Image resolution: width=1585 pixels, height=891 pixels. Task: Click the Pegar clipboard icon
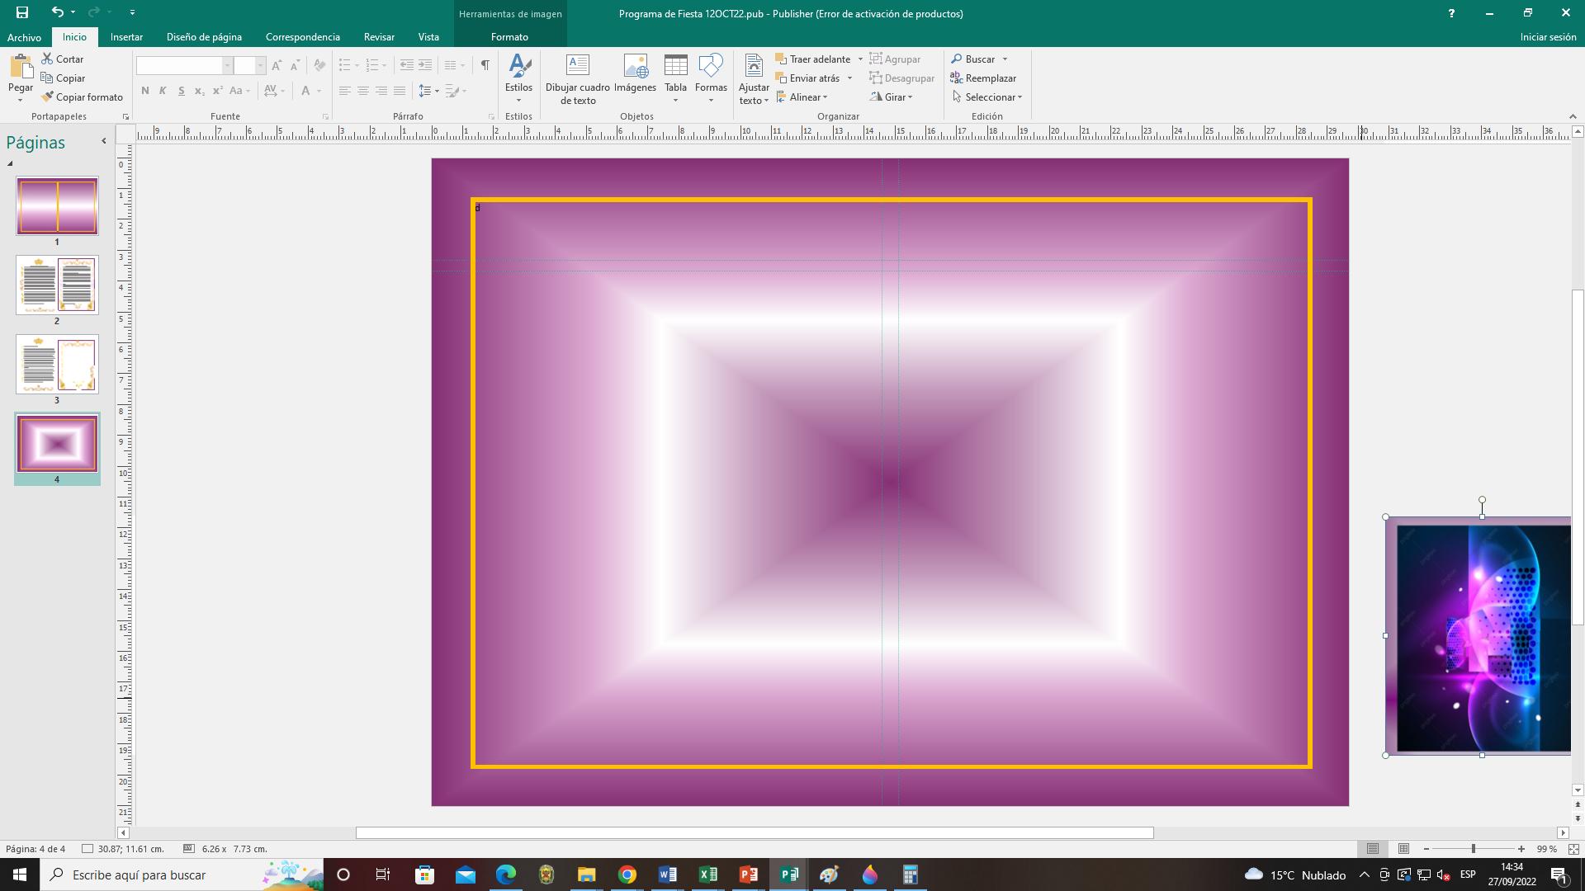pyautogui.click(x=21, y=66)
